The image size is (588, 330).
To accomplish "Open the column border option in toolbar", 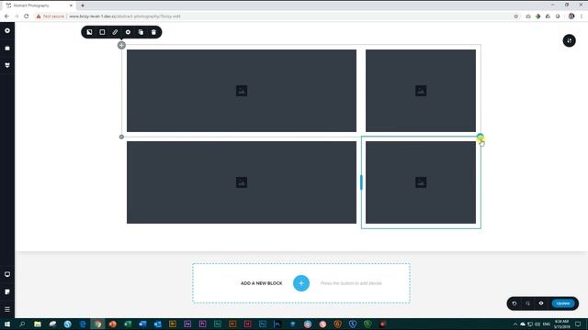I will [102, 32].
